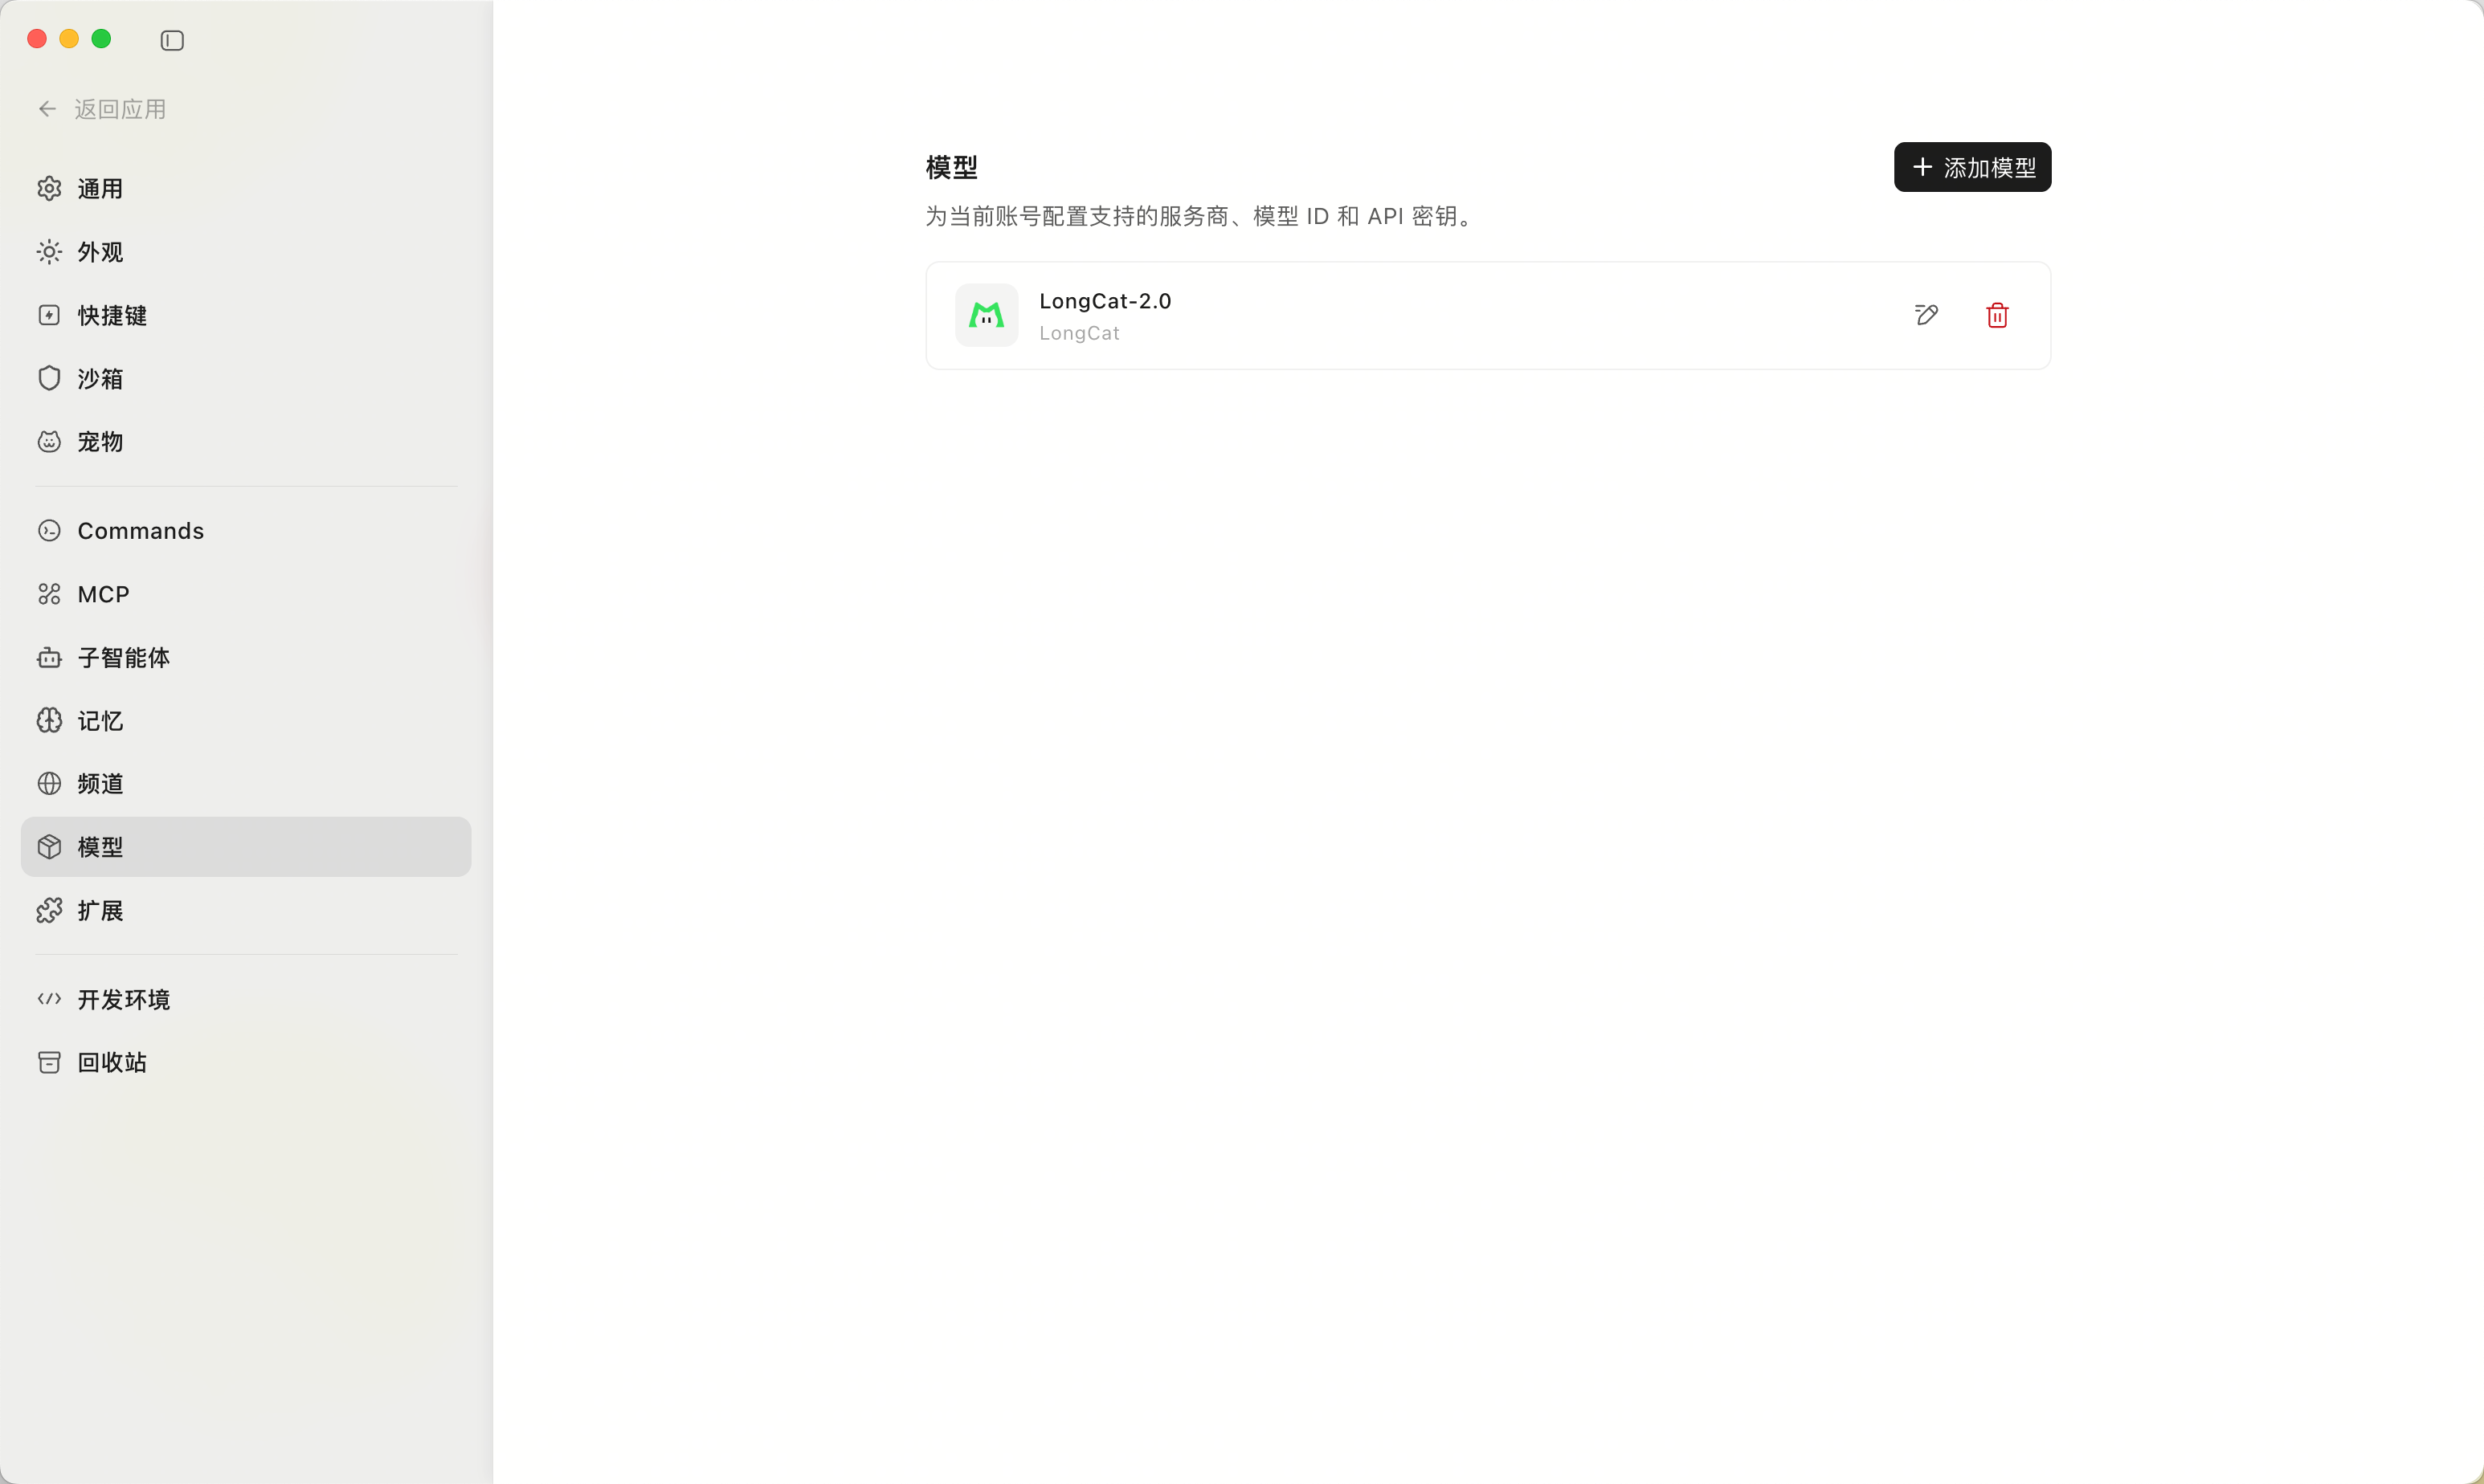Open 回收站 recycle bin section

(245, 1062)
